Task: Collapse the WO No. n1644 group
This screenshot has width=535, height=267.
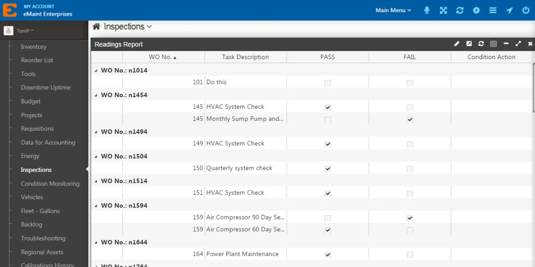Action: pos(96,243)
